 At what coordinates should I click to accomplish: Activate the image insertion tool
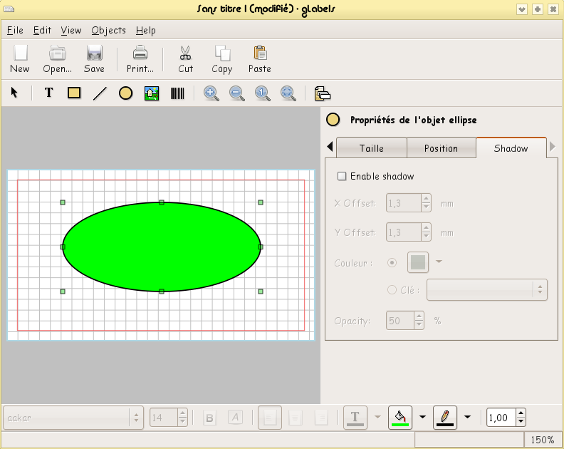(151, 93)
